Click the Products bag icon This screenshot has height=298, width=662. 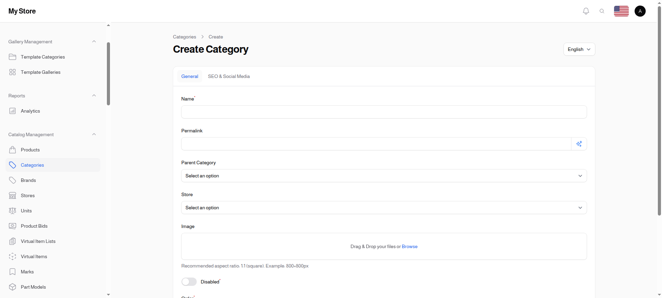click(x=12, y=150)
